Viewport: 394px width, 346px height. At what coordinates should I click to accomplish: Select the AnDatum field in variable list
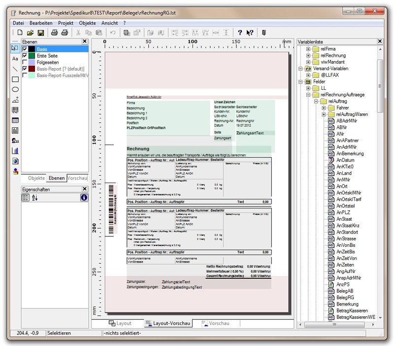pyautogui.click(x=345, y=160)
